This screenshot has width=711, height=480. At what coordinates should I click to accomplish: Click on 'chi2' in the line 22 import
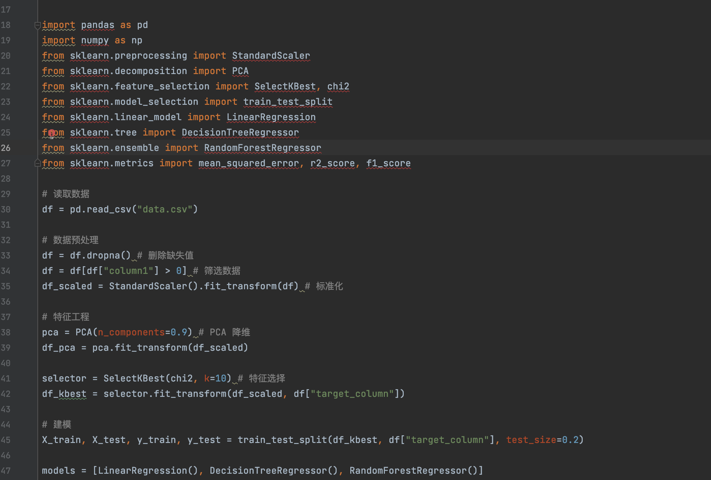point(338,87)
